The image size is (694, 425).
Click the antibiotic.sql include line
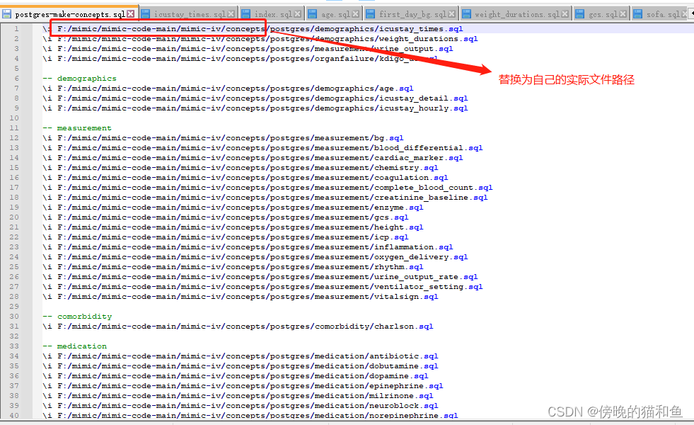[x=241, y=356]
